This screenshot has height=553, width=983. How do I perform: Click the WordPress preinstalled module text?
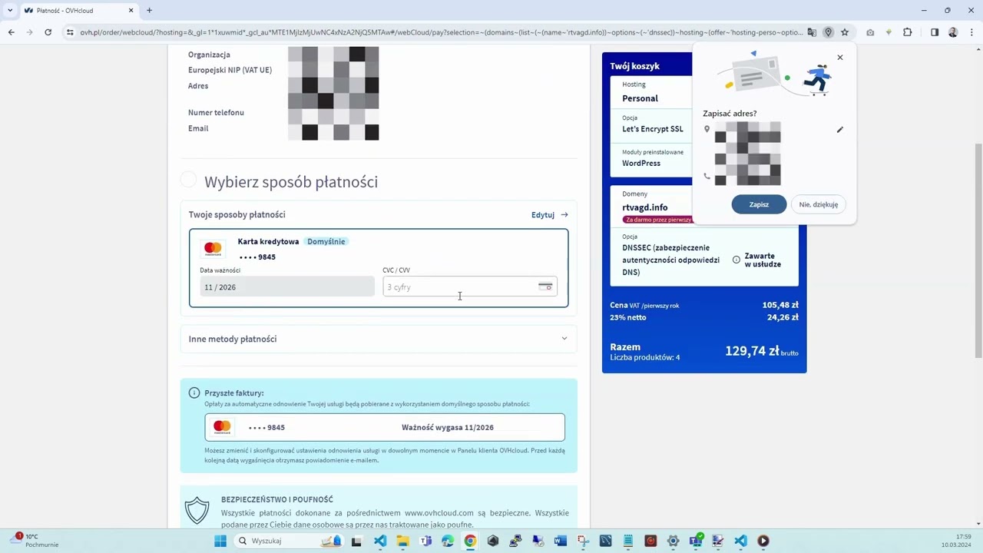(641, 163)
